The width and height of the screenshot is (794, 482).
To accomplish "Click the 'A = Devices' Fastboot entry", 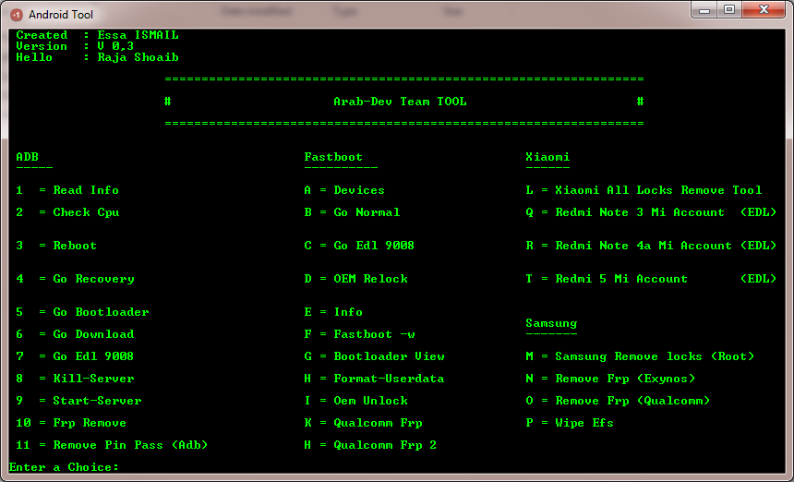I will tap(344, 190).
